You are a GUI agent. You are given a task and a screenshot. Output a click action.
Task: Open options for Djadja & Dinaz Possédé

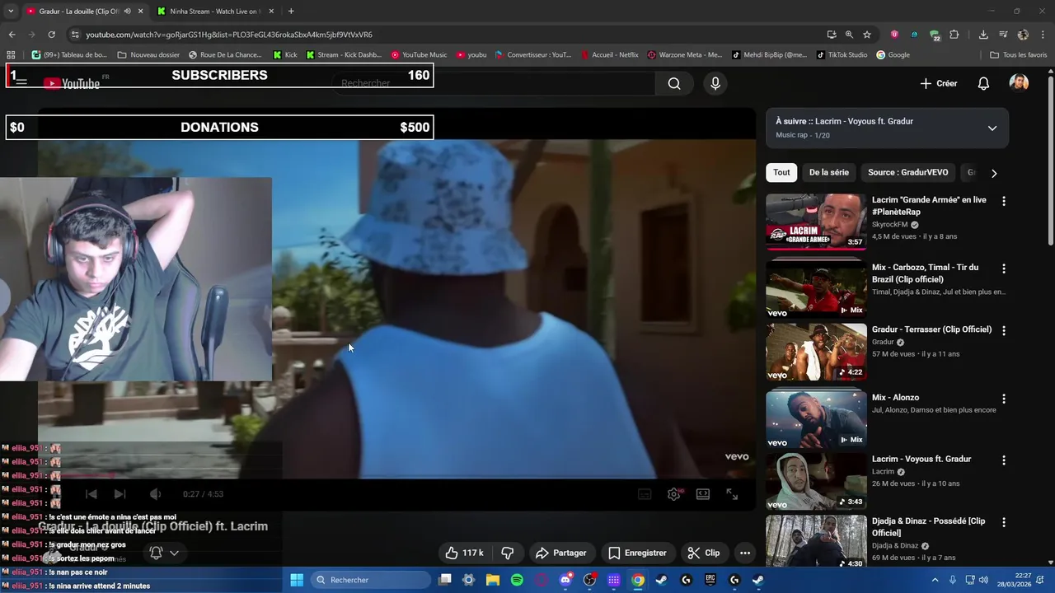pos(1004,522)
